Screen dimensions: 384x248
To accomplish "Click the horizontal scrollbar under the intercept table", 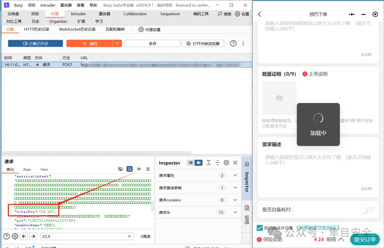I will (97, 153).
